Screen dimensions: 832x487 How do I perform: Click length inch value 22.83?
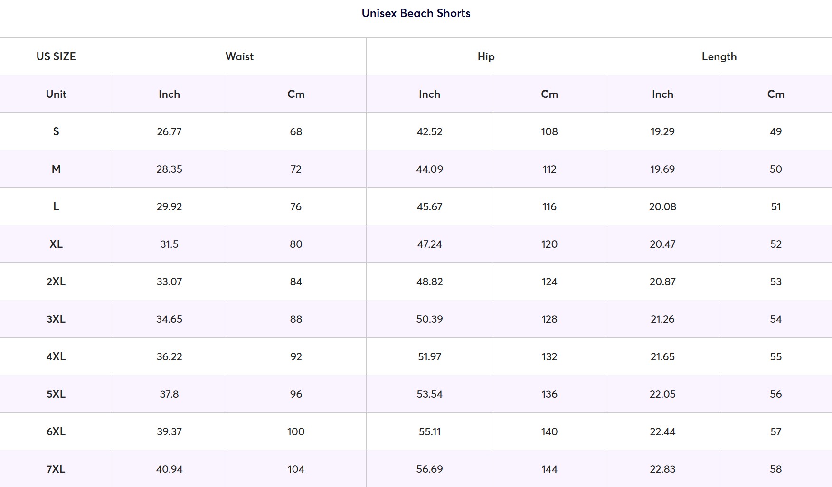coord(662,469)
